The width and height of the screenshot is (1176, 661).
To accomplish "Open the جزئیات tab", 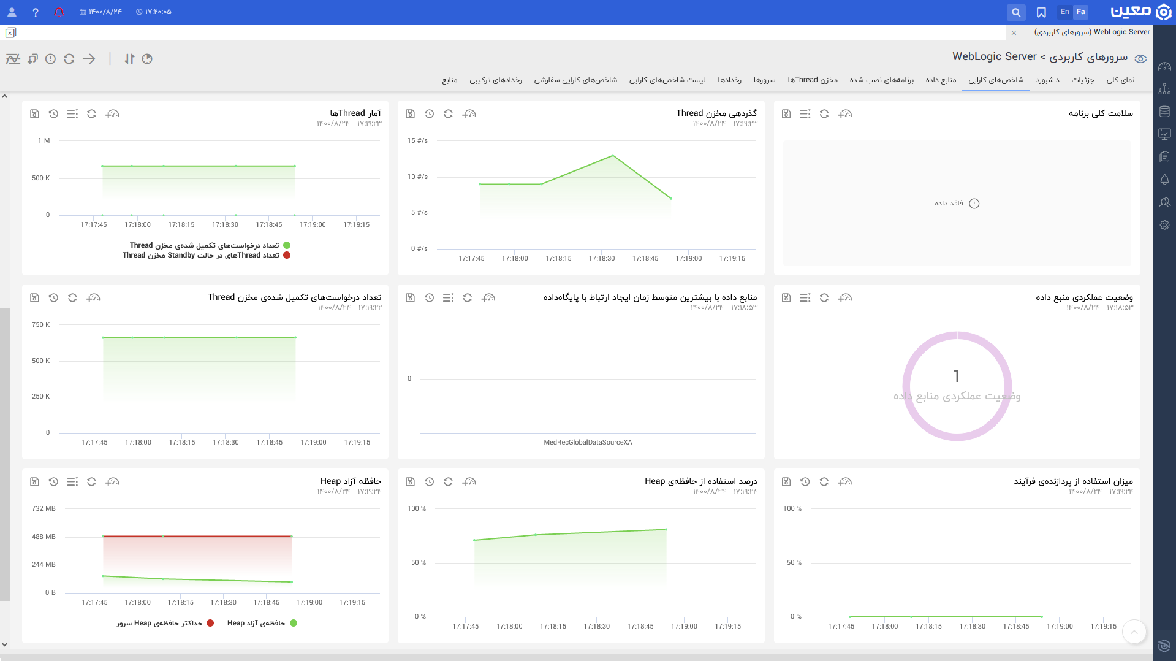I will [x=1083, y=80].
